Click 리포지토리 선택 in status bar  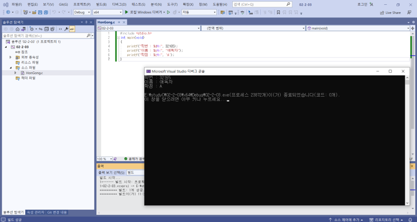(x=386, y=220)
